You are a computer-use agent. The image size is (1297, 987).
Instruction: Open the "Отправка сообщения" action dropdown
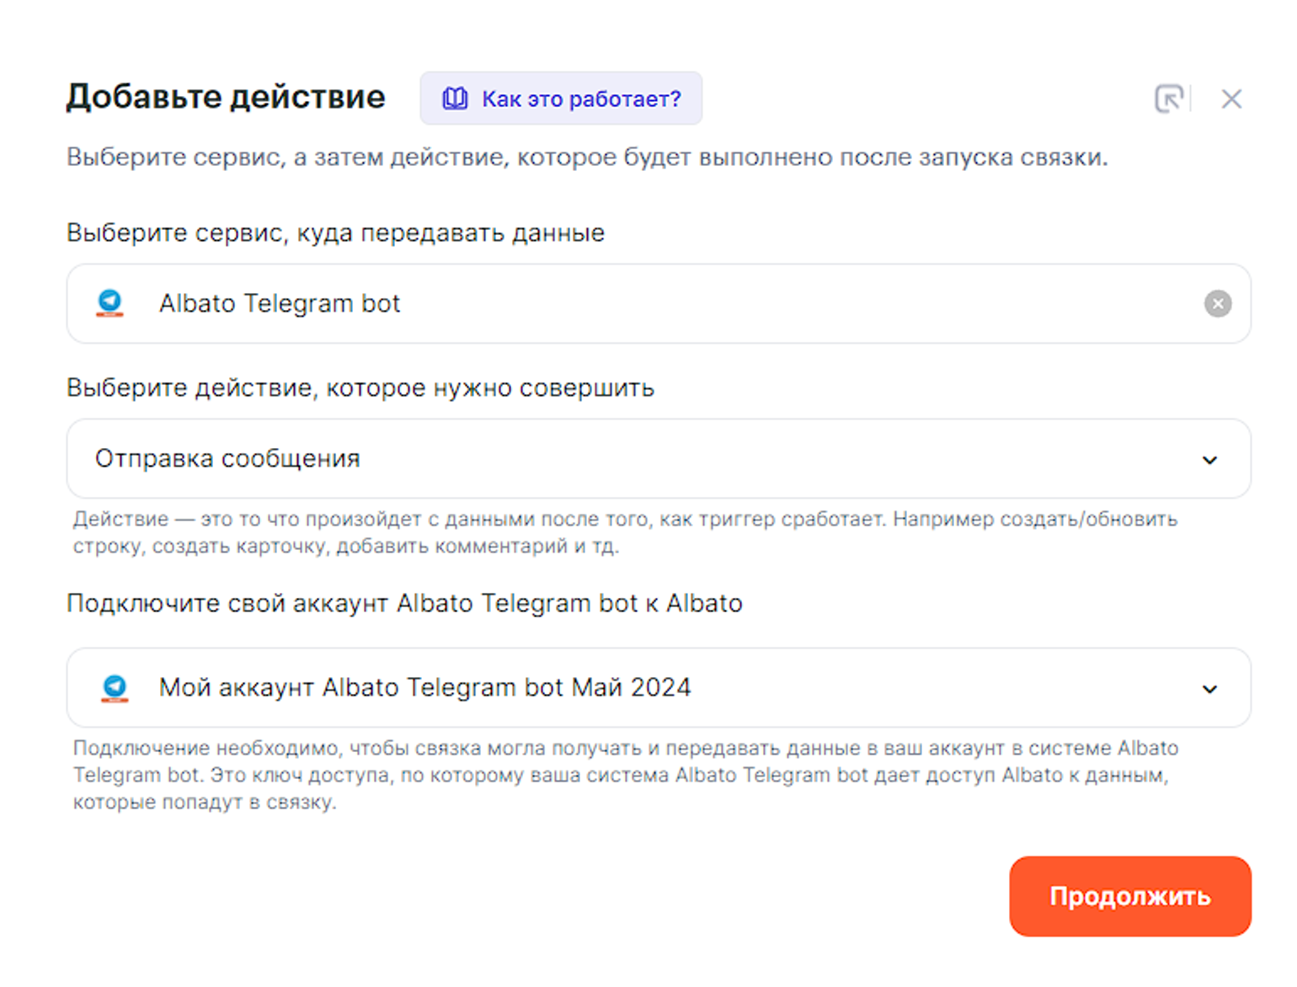[x=590, y=459]
